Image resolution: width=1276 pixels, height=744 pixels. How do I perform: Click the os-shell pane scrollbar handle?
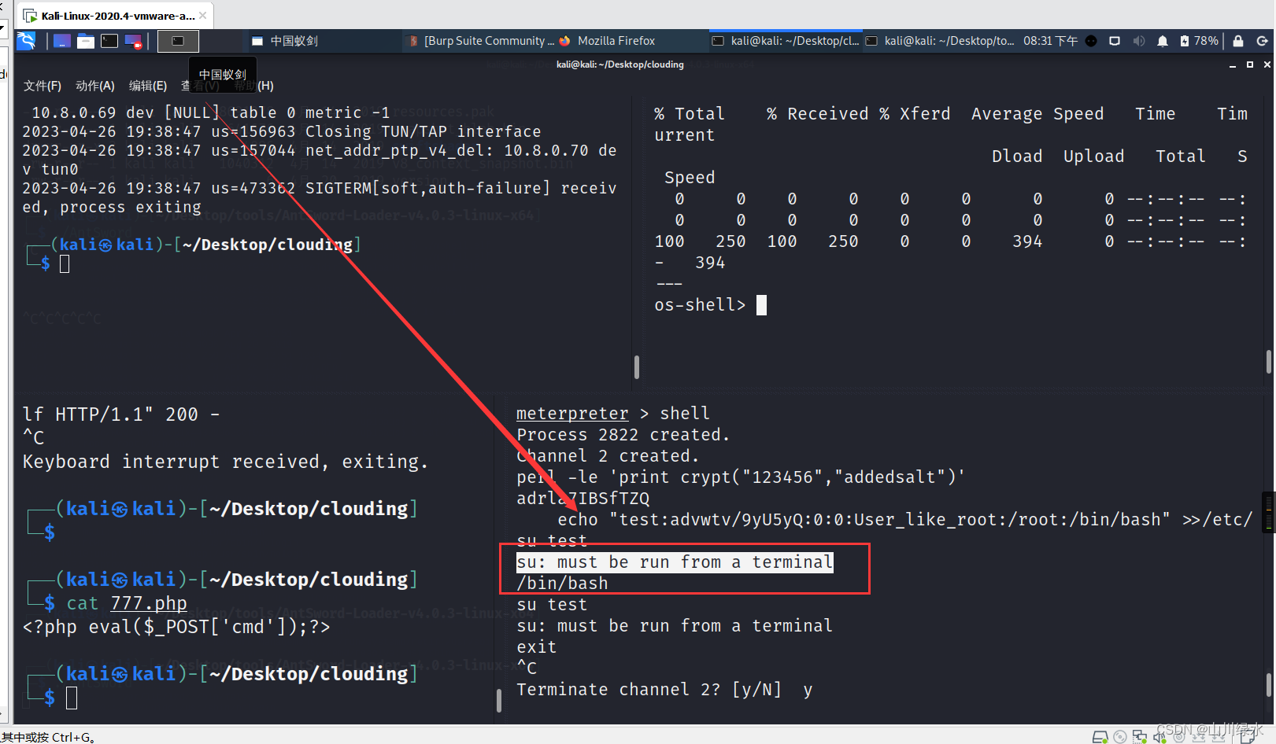[1268, 362]
